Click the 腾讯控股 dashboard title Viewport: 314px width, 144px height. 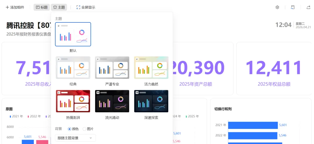[28, 25]
